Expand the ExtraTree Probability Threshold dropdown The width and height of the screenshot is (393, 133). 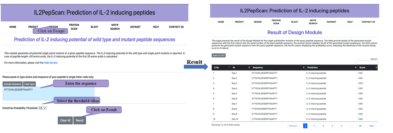[x=43, y=108]
